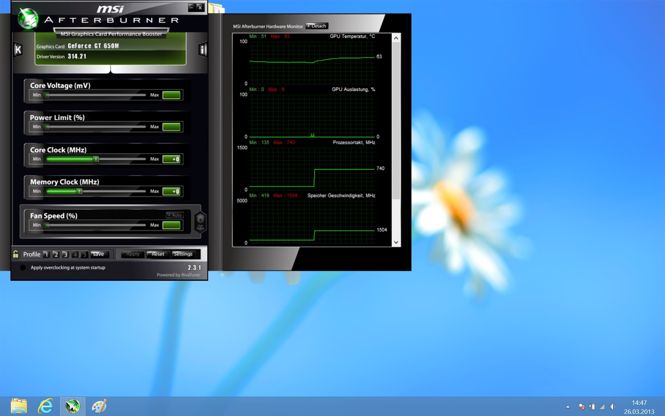Open Internet Explorer from taskbar
Image resolution: width=665 pixels, height=416 pixels.
pyautogui.click(x=46, y=406)
